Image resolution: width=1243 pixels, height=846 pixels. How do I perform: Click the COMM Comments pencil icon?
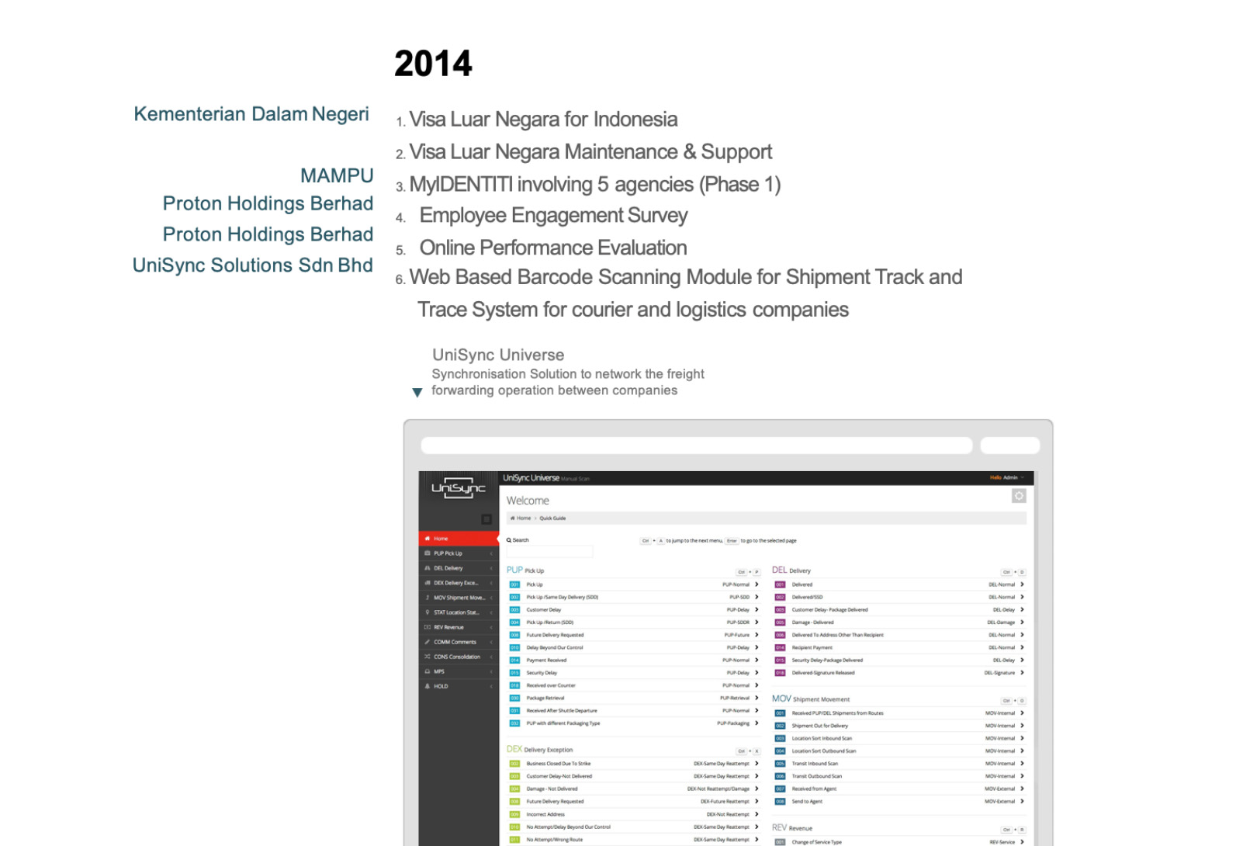(x=428, y=642)
